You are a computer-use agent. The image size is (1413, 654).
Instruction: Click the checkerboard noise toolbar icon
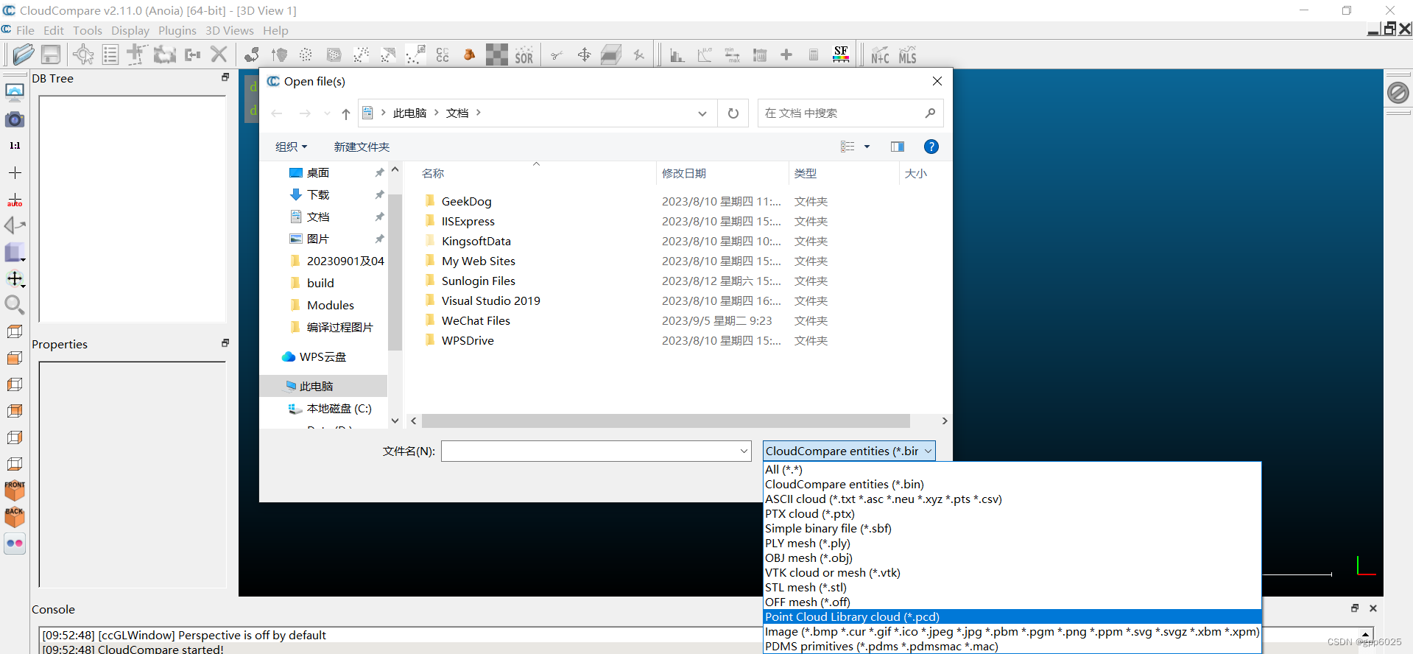[x=497, y=55]
